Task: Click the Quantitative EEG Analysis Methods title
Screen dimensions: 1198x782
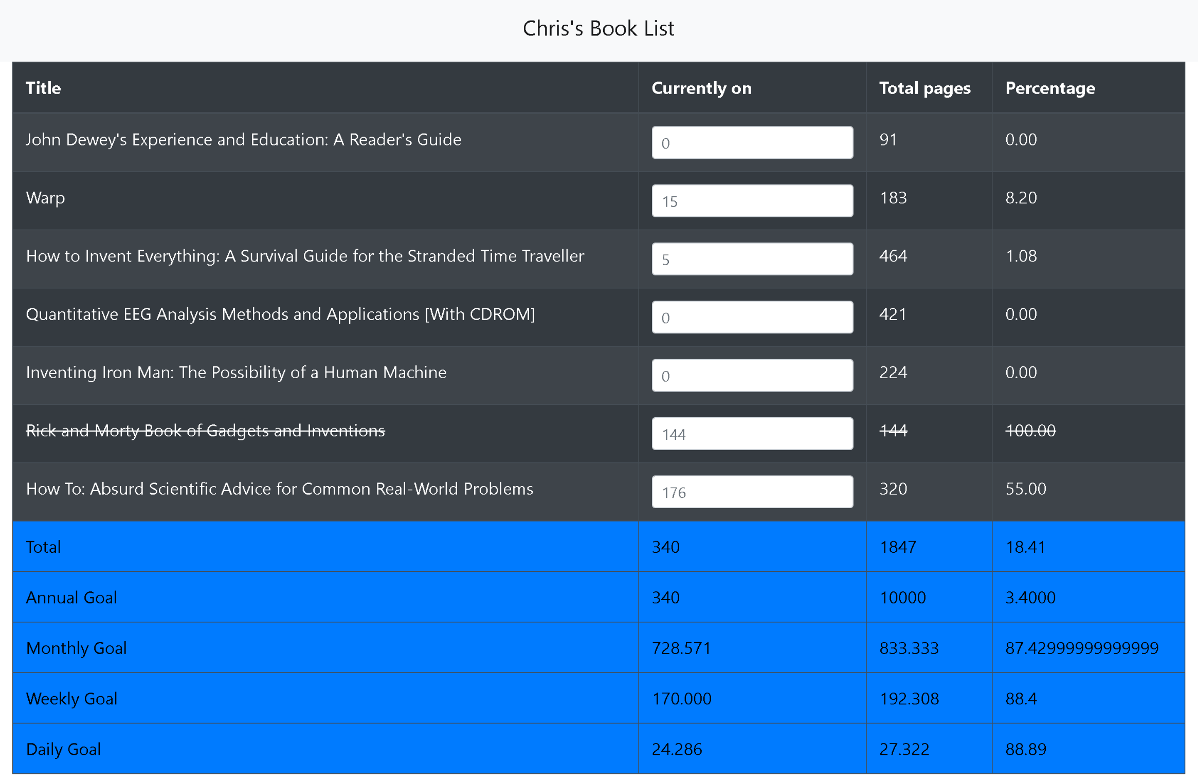Action: (280, 314)
